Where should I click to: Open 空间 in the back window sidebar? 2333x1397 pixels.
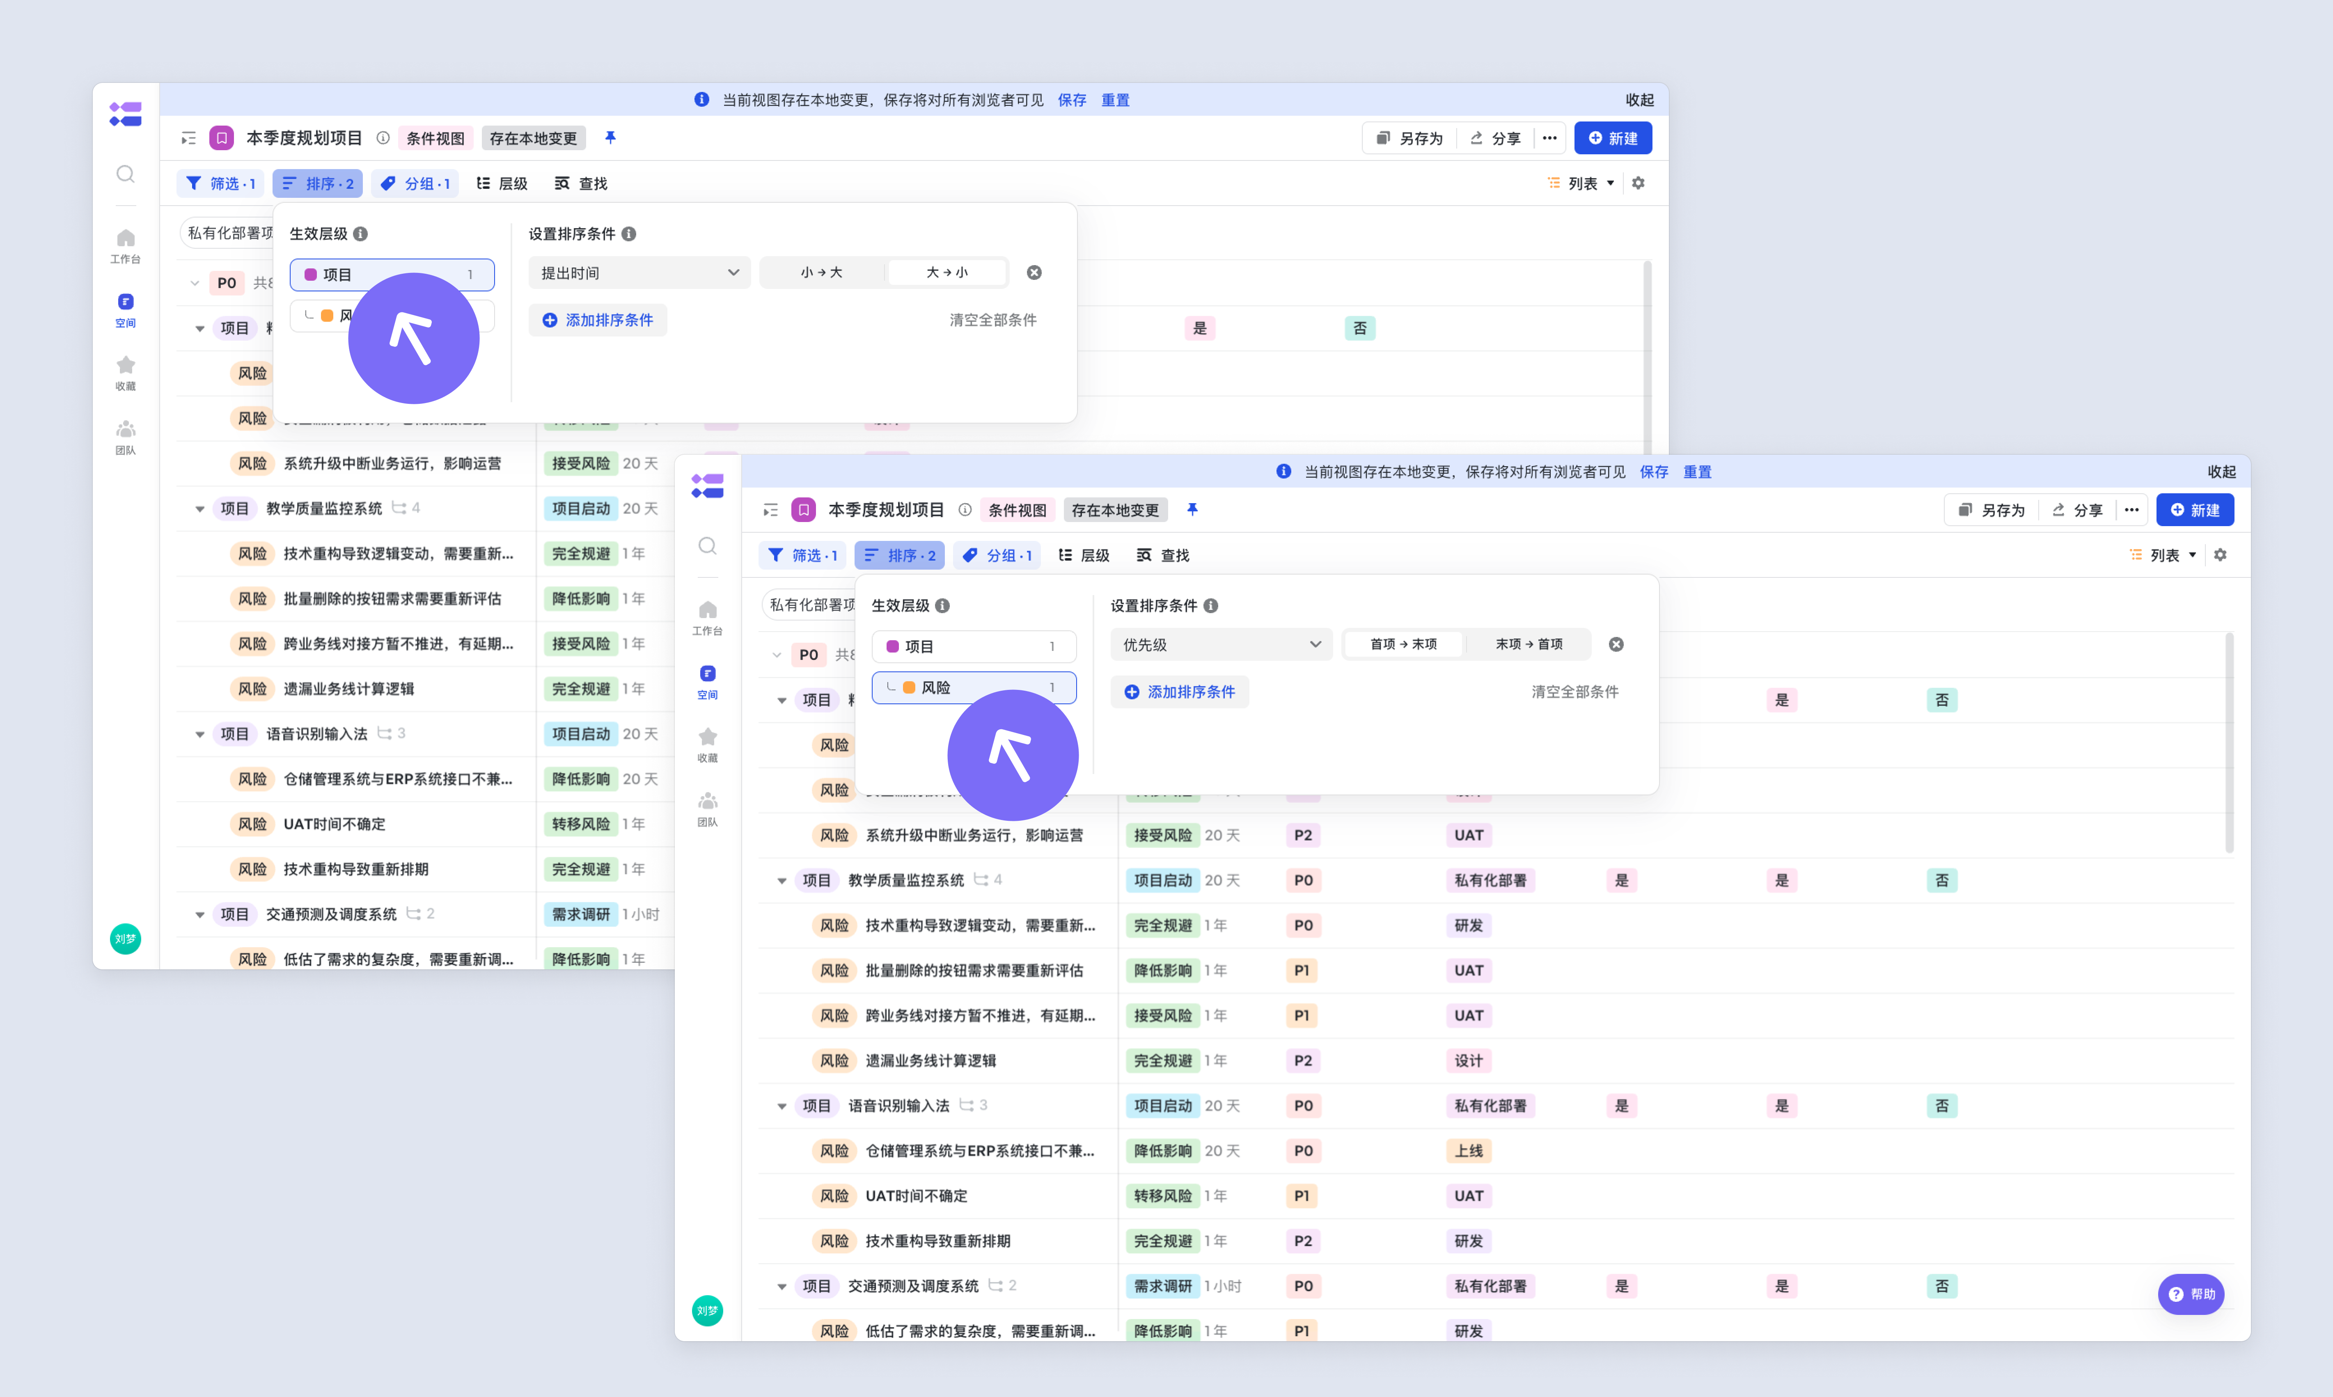click(125, 310)
